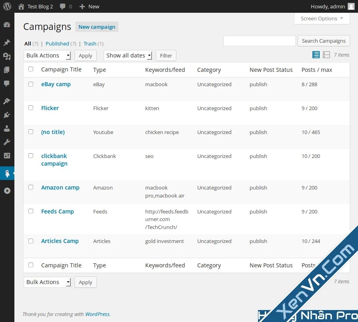Open the Feeds Camp campaign link
This screenshot has height=322, width=358.
(58, 211)
